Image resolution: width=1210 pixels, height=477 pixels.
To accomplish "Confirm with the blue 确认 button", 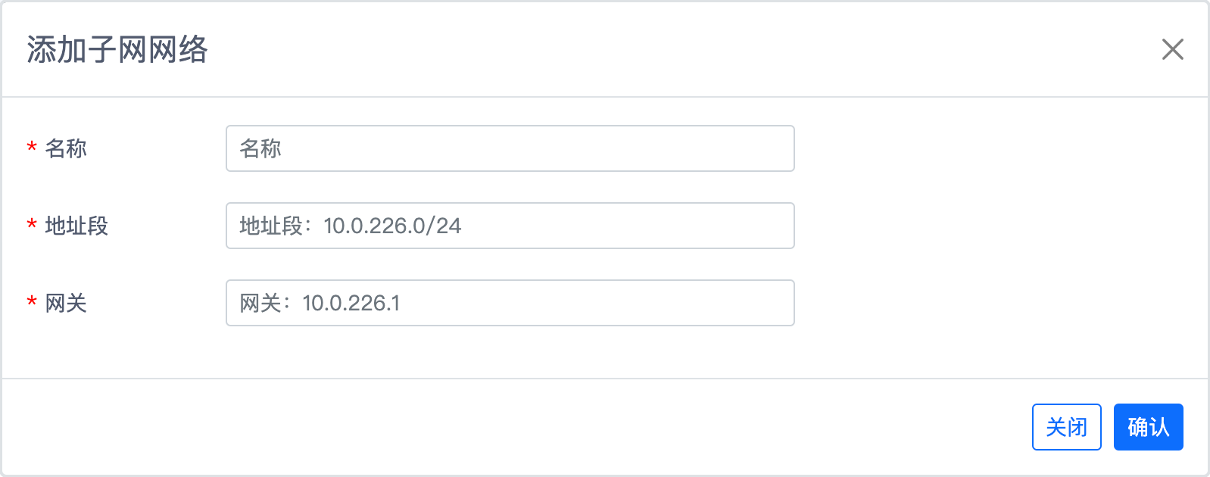I will tap(1148, 427).
